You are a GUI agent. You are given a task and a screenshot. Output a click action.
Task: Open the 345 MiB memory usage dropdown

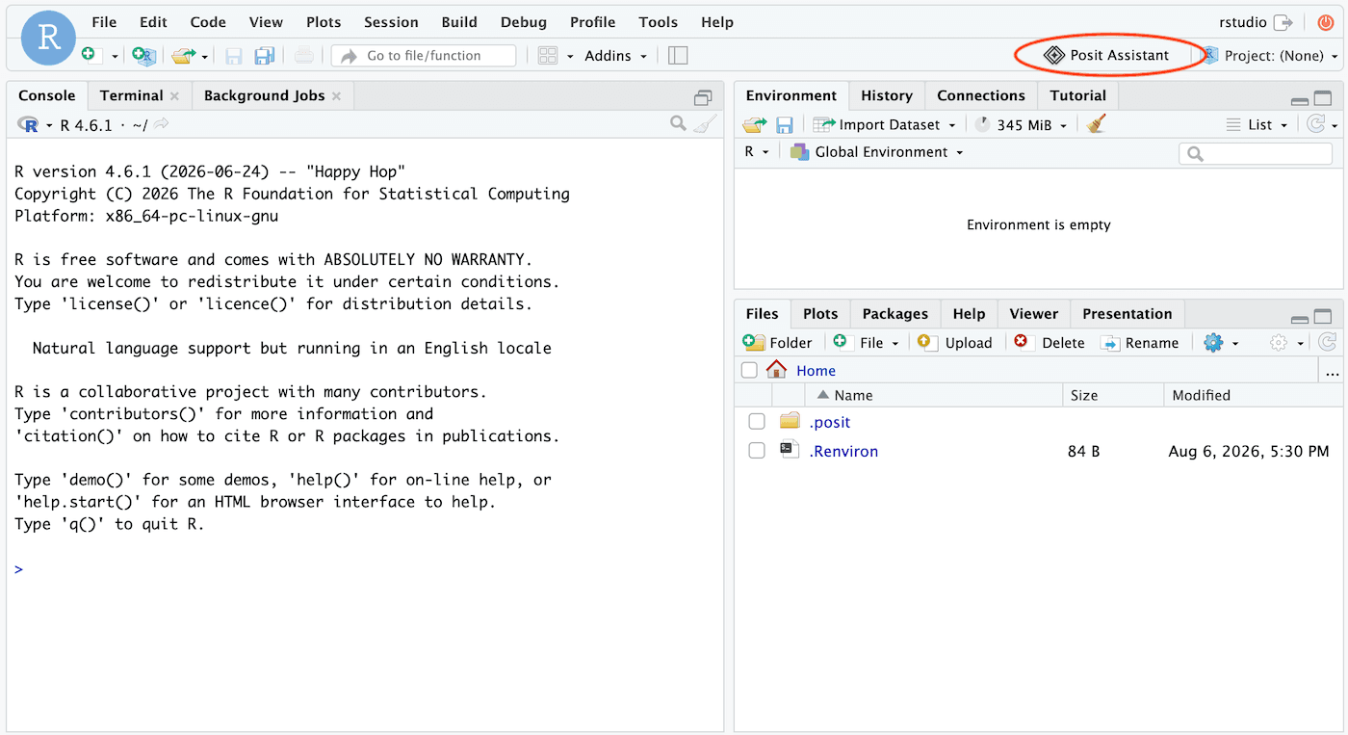1023,124
